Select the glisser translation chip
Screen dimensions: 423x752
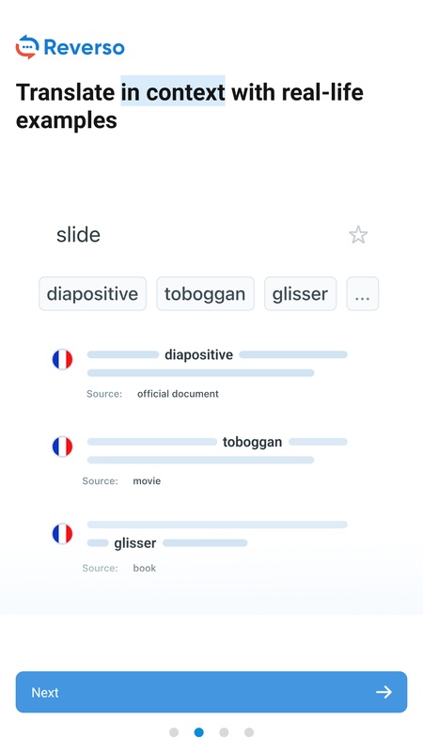(x=300, y=293)
